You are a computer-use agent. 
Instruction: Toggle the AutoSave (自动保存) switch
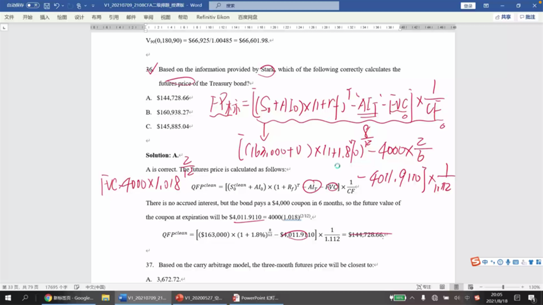point(32,5)
